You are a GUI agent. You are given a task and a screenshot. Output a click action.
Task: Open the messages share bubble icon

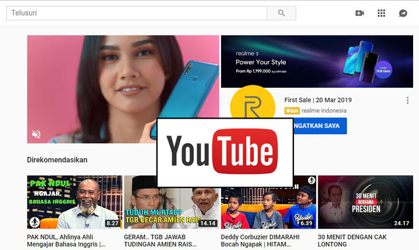[x=403, y=13]
